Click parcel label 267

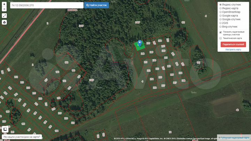[x=175, y=83]
